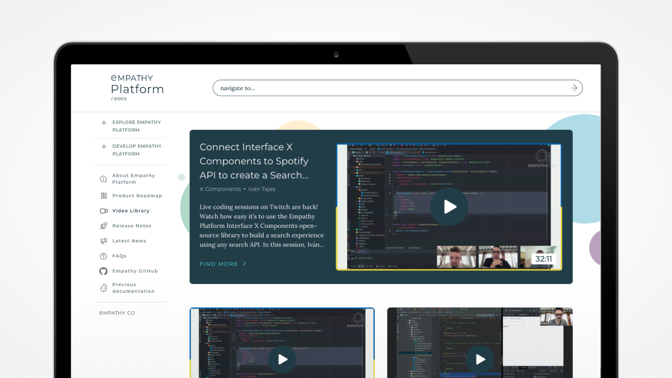Play the video in the left lower card
Viewport: 672px width, 378px height.
pyautogui.click(x=282, y=359)
